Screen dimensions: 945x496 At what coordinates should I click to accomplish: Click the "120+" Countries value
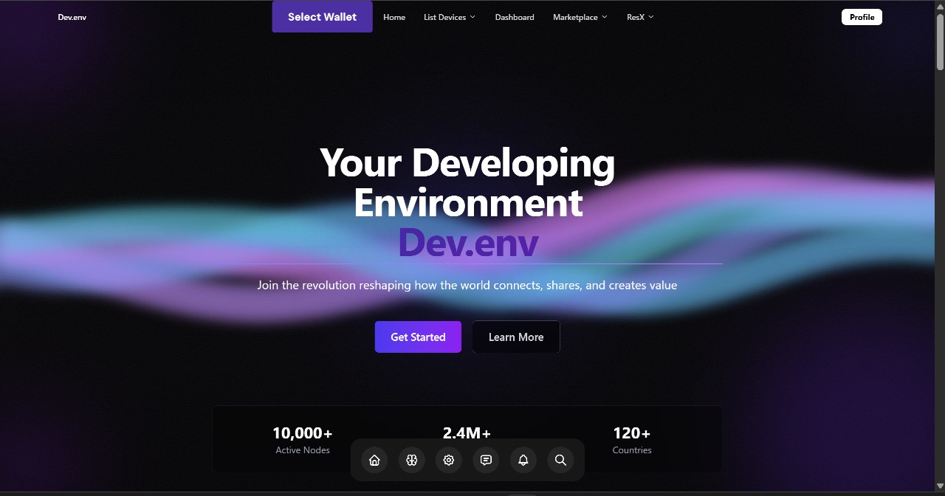click(x=632, y=433)
